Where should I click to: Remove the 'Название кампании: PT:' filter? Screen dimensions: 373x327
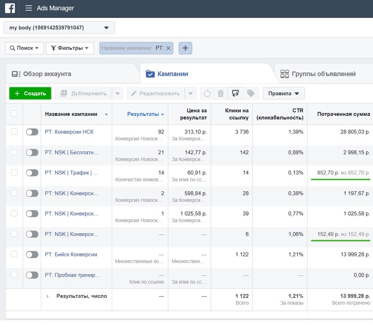click(168, 48)
